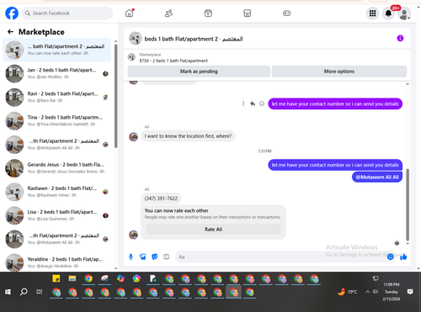The image size is (421, 312).
Task: Open the Windows action center notifications icon
Action: [410, 292]
